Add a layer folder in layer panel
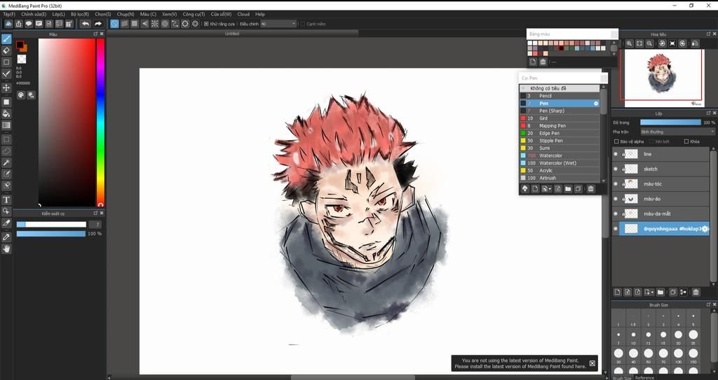Image resolution: width=718 pixels, height=380 pixels. point(661,293)
